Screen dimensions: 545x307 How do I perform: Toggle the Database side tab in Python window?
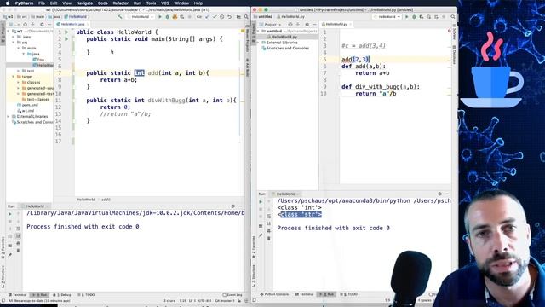click(454, 55)
